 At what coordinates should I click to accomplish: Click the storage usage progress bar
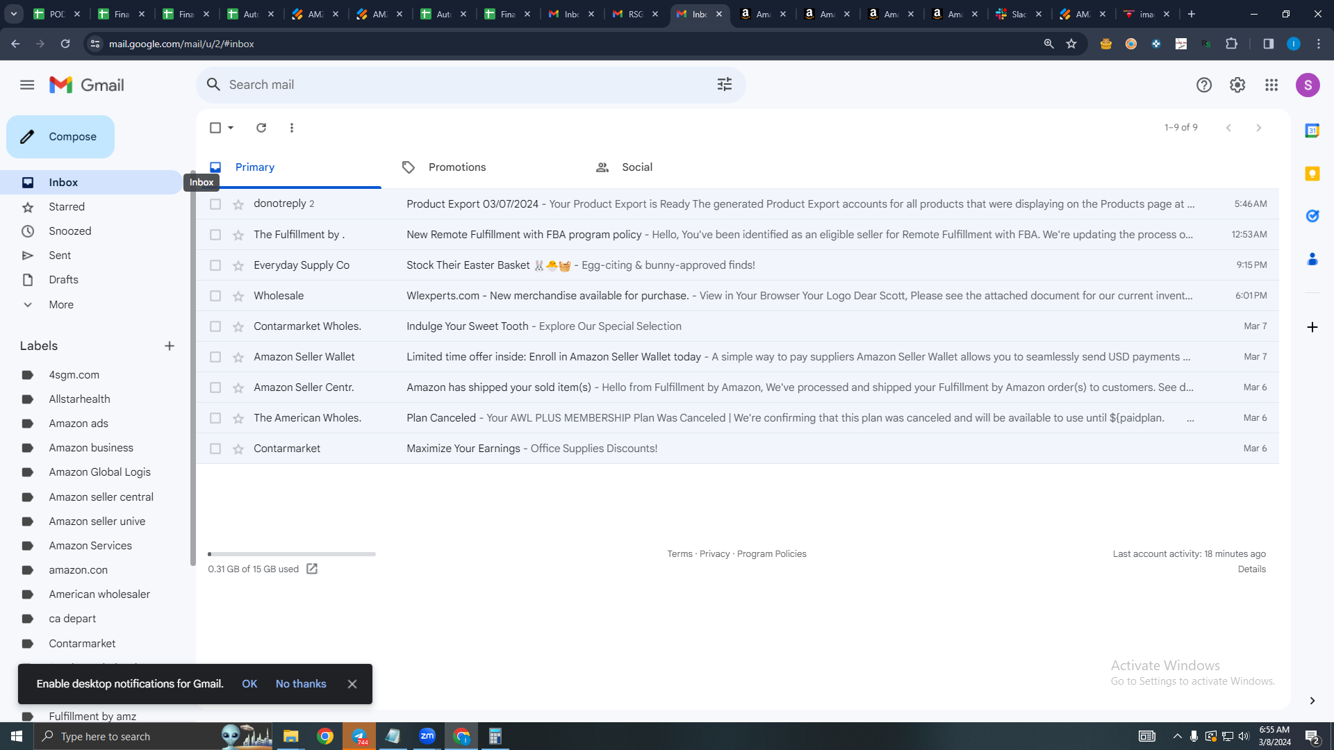tap(292, 554)
